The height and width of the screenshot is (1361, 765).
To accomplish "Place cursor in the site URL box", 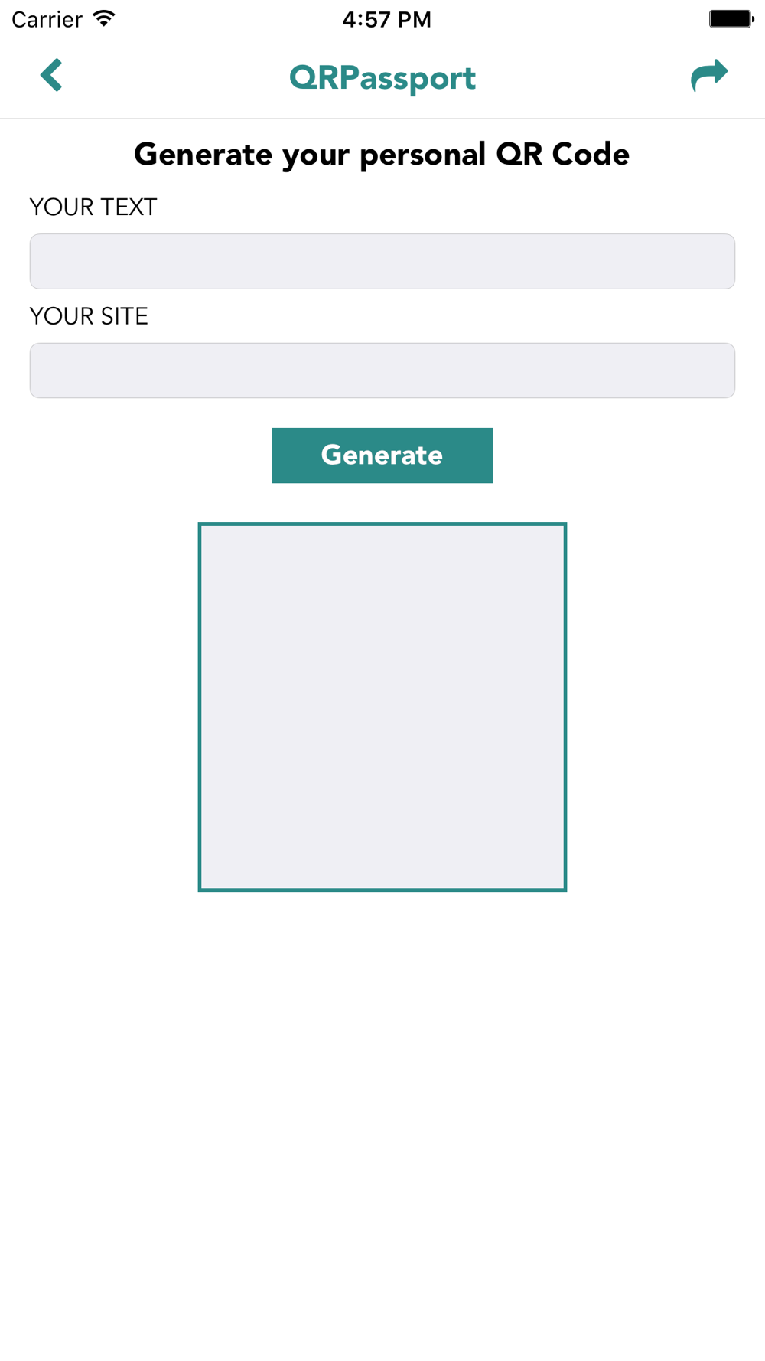I will (382, 370).
